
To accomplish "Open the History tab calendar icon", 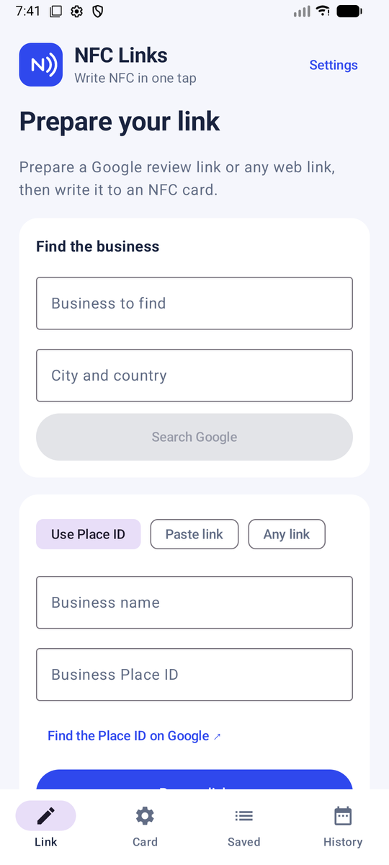I will pos(343,816).
